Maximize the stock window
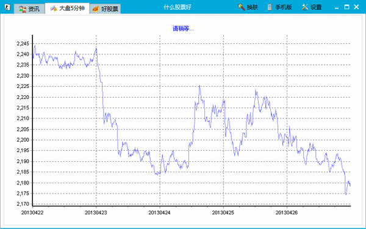 (346, 7)
